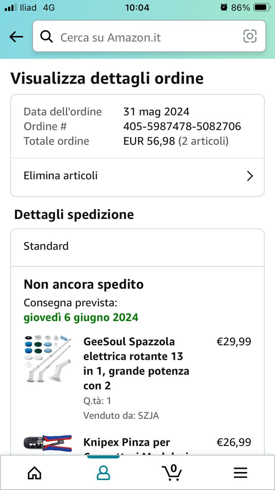Open GeeSoul Spazzola elettrica product title
This screenshot has height=490, width=275.
coord(136,363)
